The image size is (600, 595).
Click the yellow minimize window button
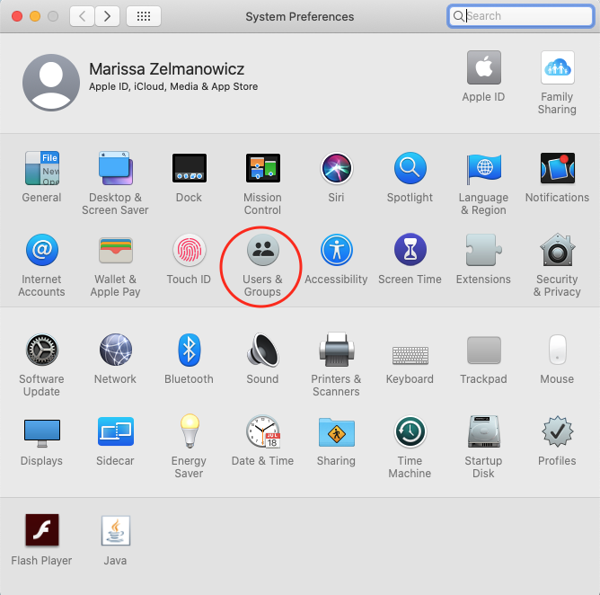pos(35,16)
